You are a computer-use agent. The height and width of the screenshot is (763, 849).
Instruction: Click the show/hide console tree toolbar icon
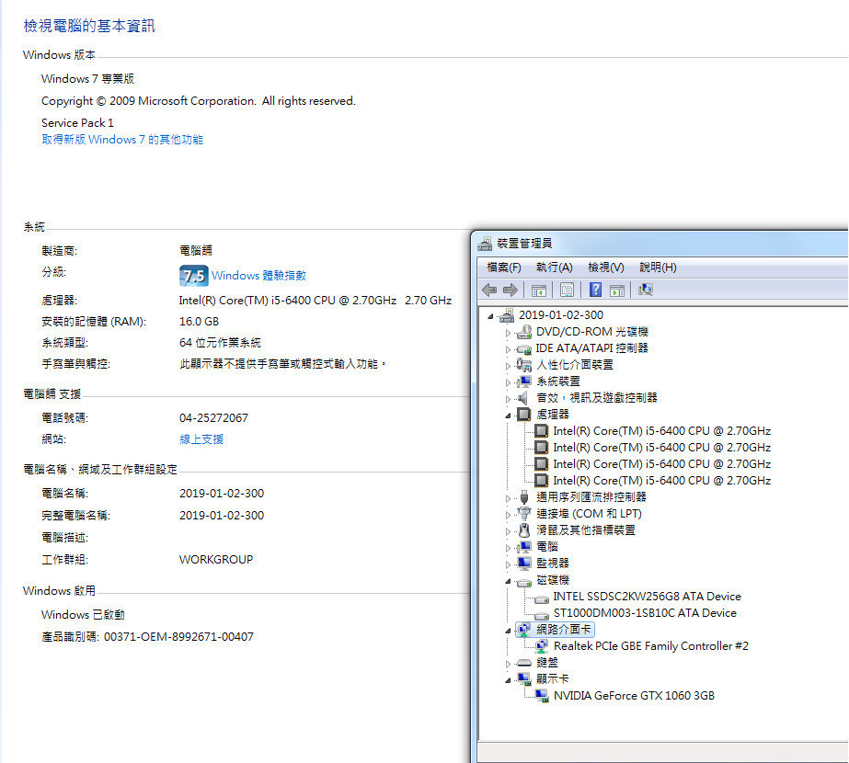coord(539,290)
